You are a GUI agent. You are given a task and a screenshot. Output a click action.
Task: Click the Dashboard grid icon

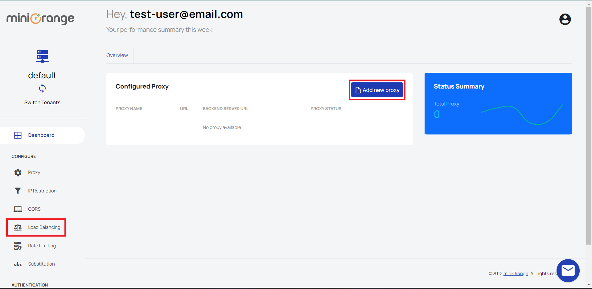[18, 135]
